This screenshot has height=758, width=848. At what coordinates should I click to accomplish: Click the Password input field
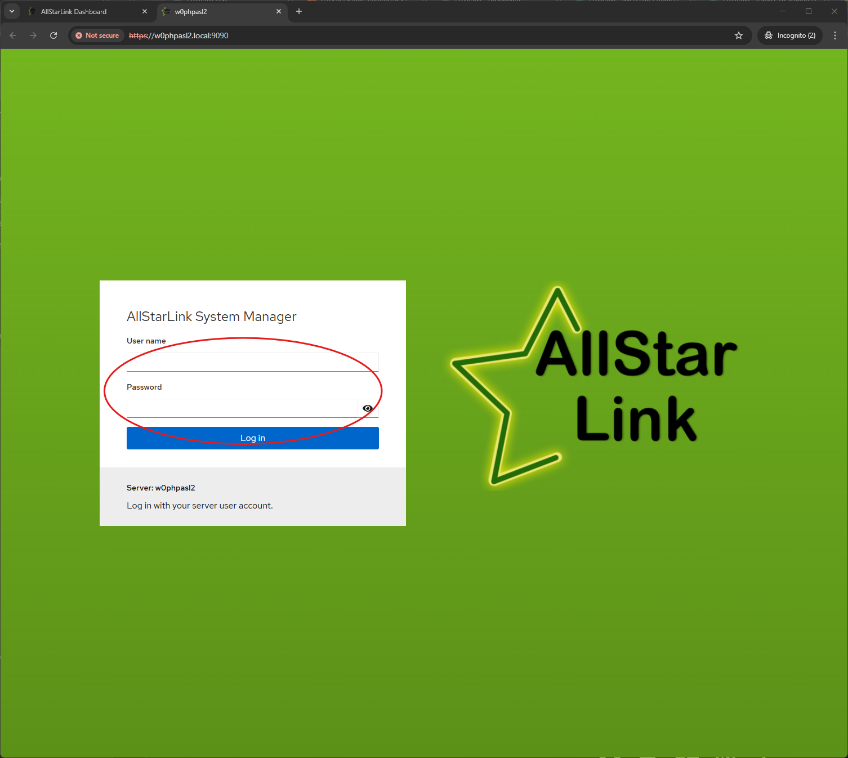[242, 408]
